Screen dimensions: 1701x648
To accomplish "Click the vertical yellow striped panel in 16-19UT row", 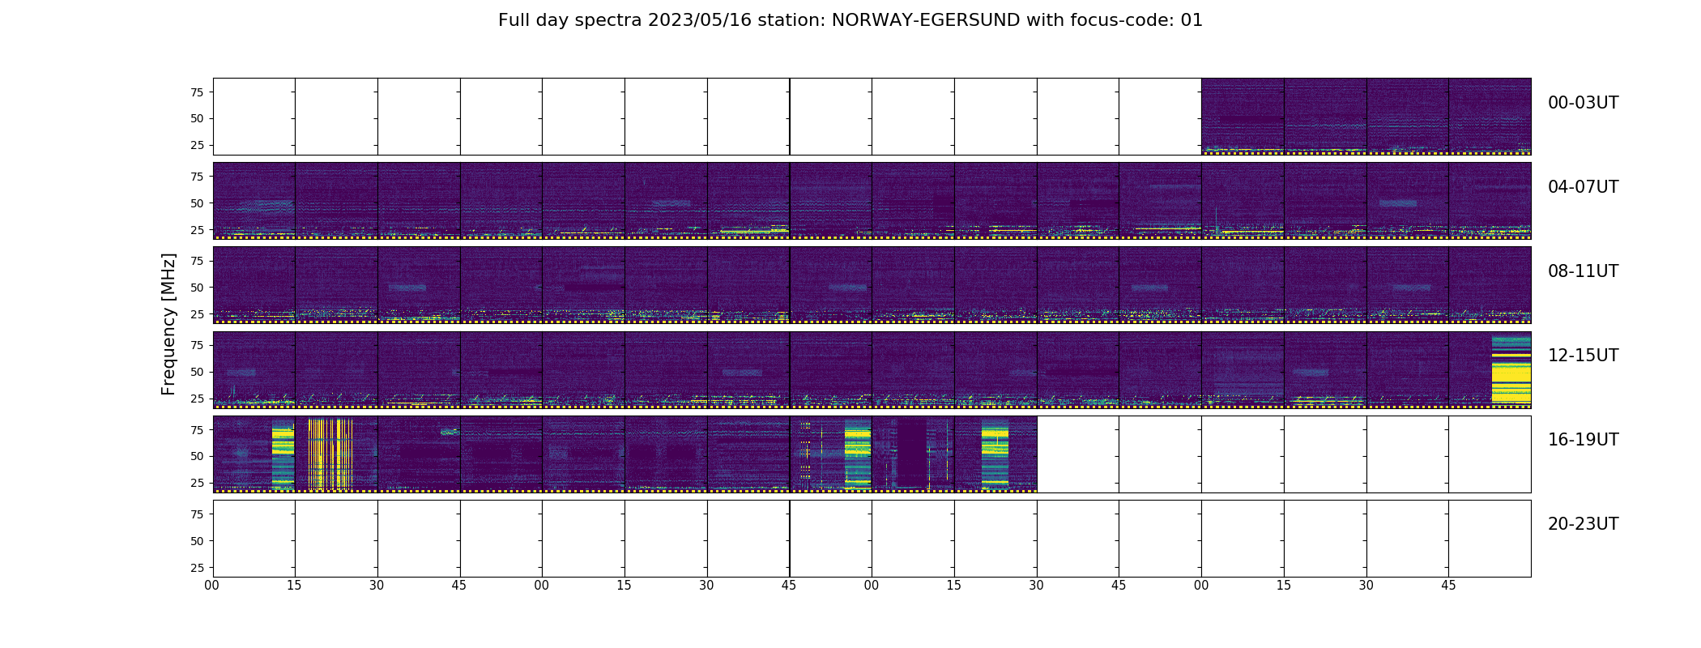I will 336,454.
